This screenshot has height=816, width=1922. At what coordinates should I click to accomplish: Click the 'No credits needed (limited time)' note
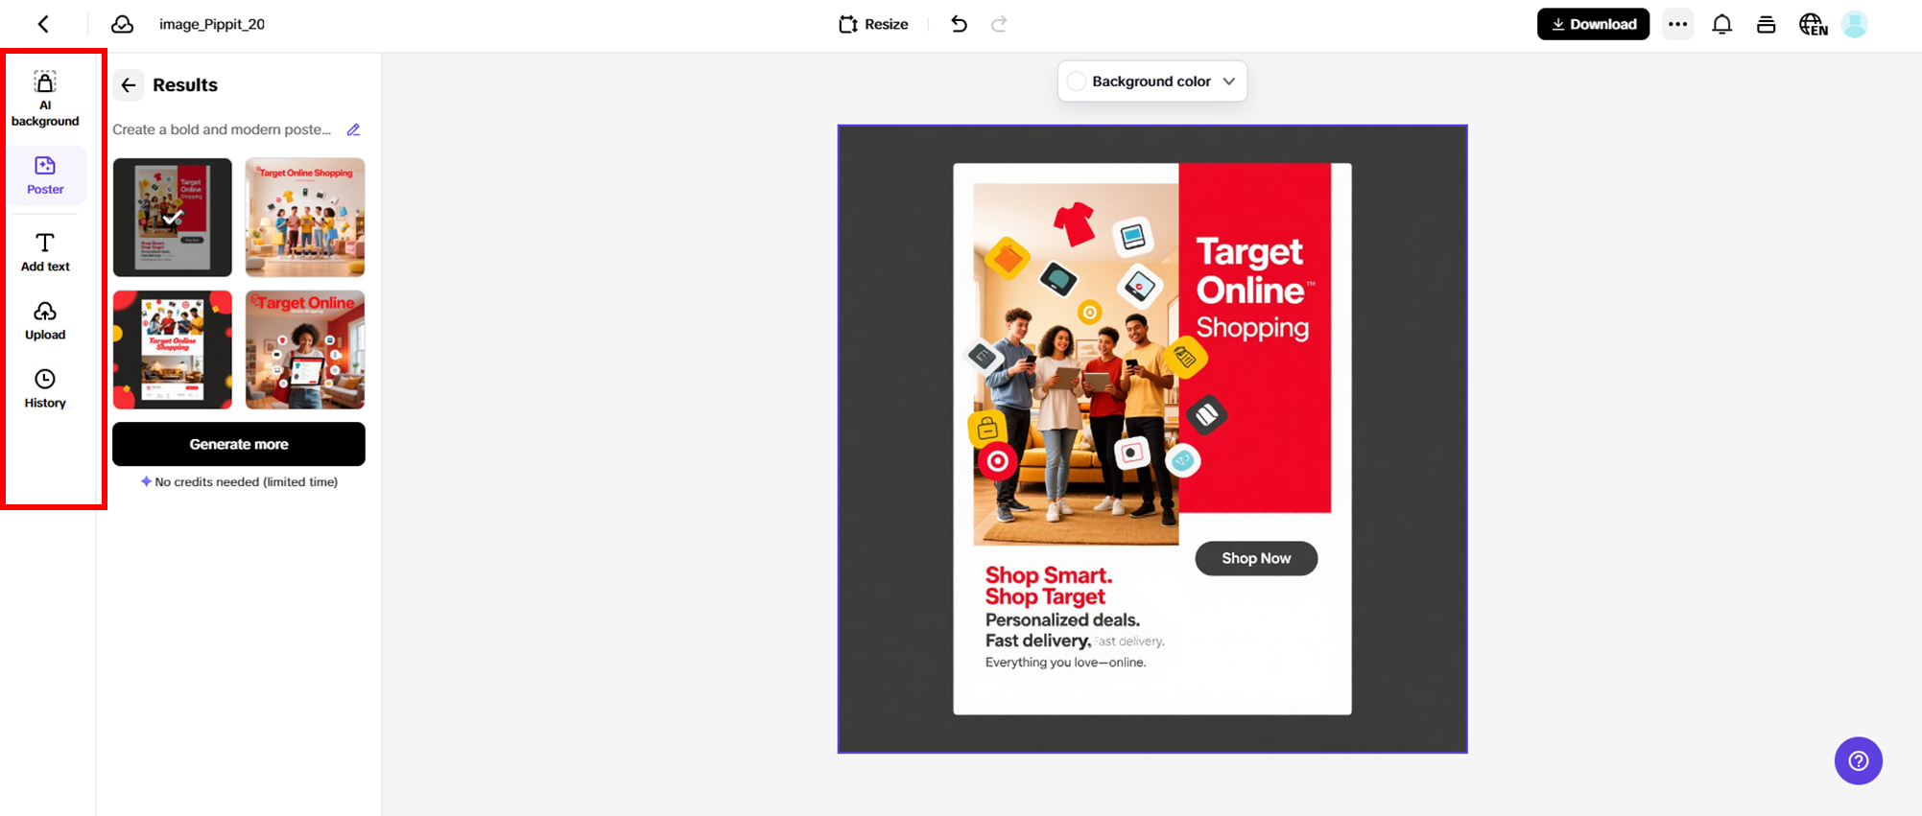pyautogui.click(x=240, y=481)
